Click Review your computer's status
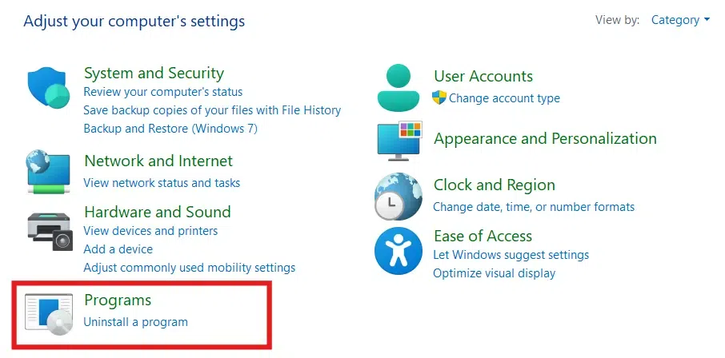 click(162, 92)
